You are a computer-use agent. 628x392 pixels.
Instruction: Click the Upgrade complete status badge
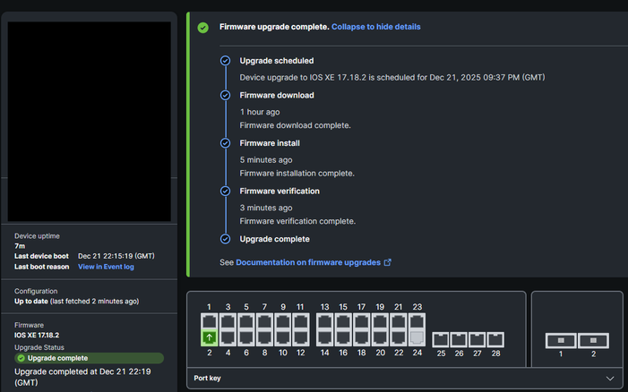coord(89,358)
